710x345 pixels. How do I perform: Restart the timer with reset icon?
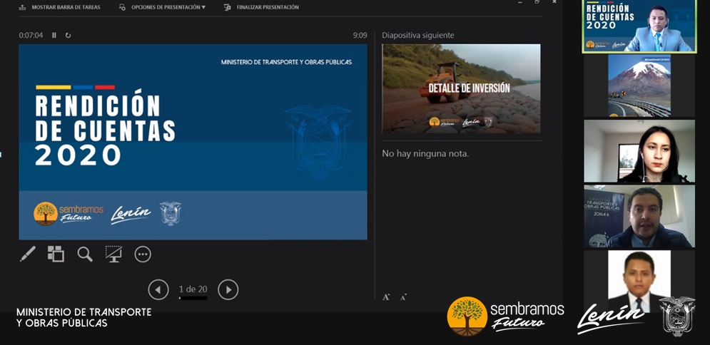[x=68, y=35]
